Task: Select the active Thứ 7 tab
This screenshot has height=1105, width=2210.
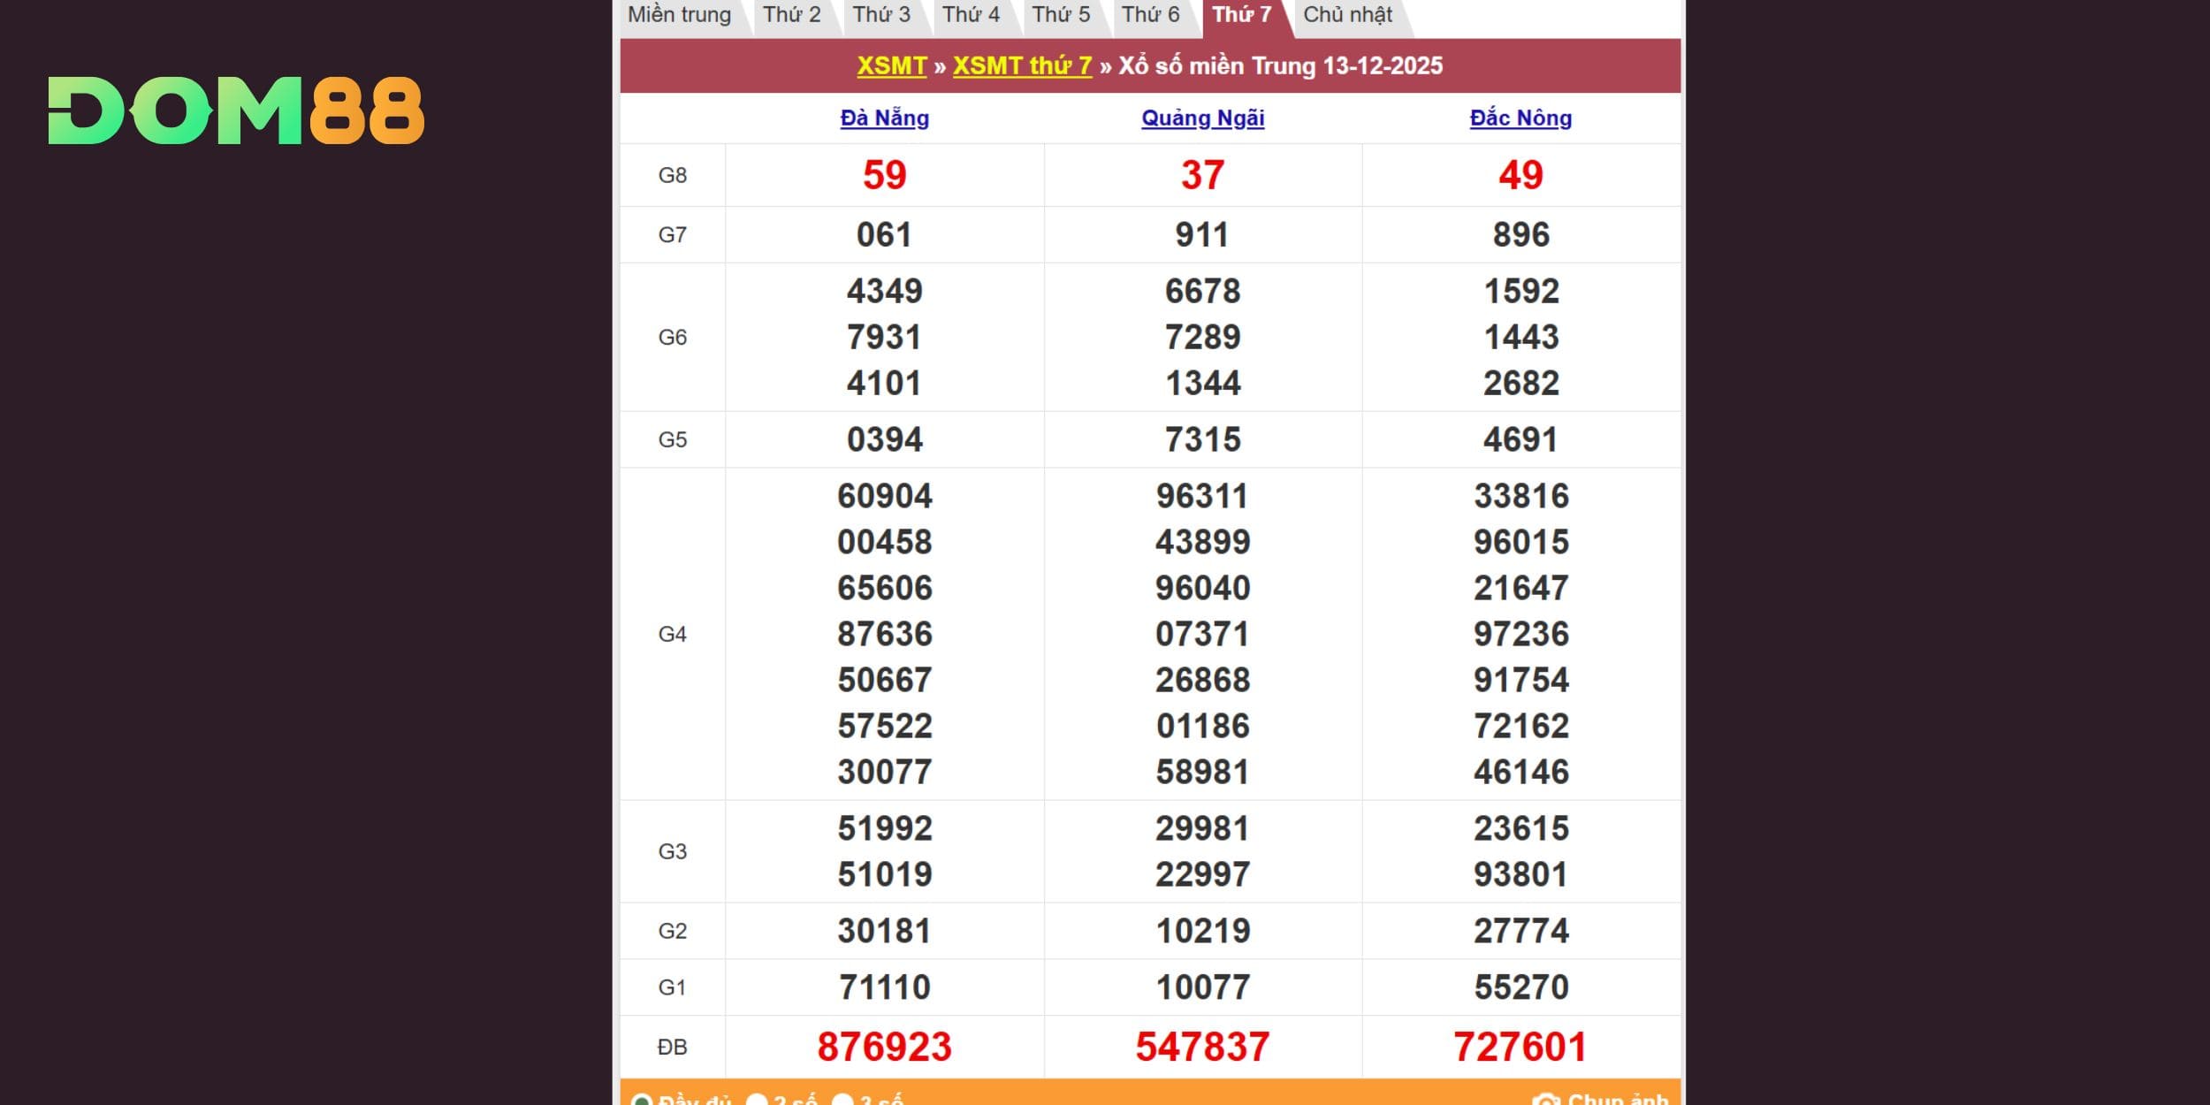Action: click(1241, 15)
